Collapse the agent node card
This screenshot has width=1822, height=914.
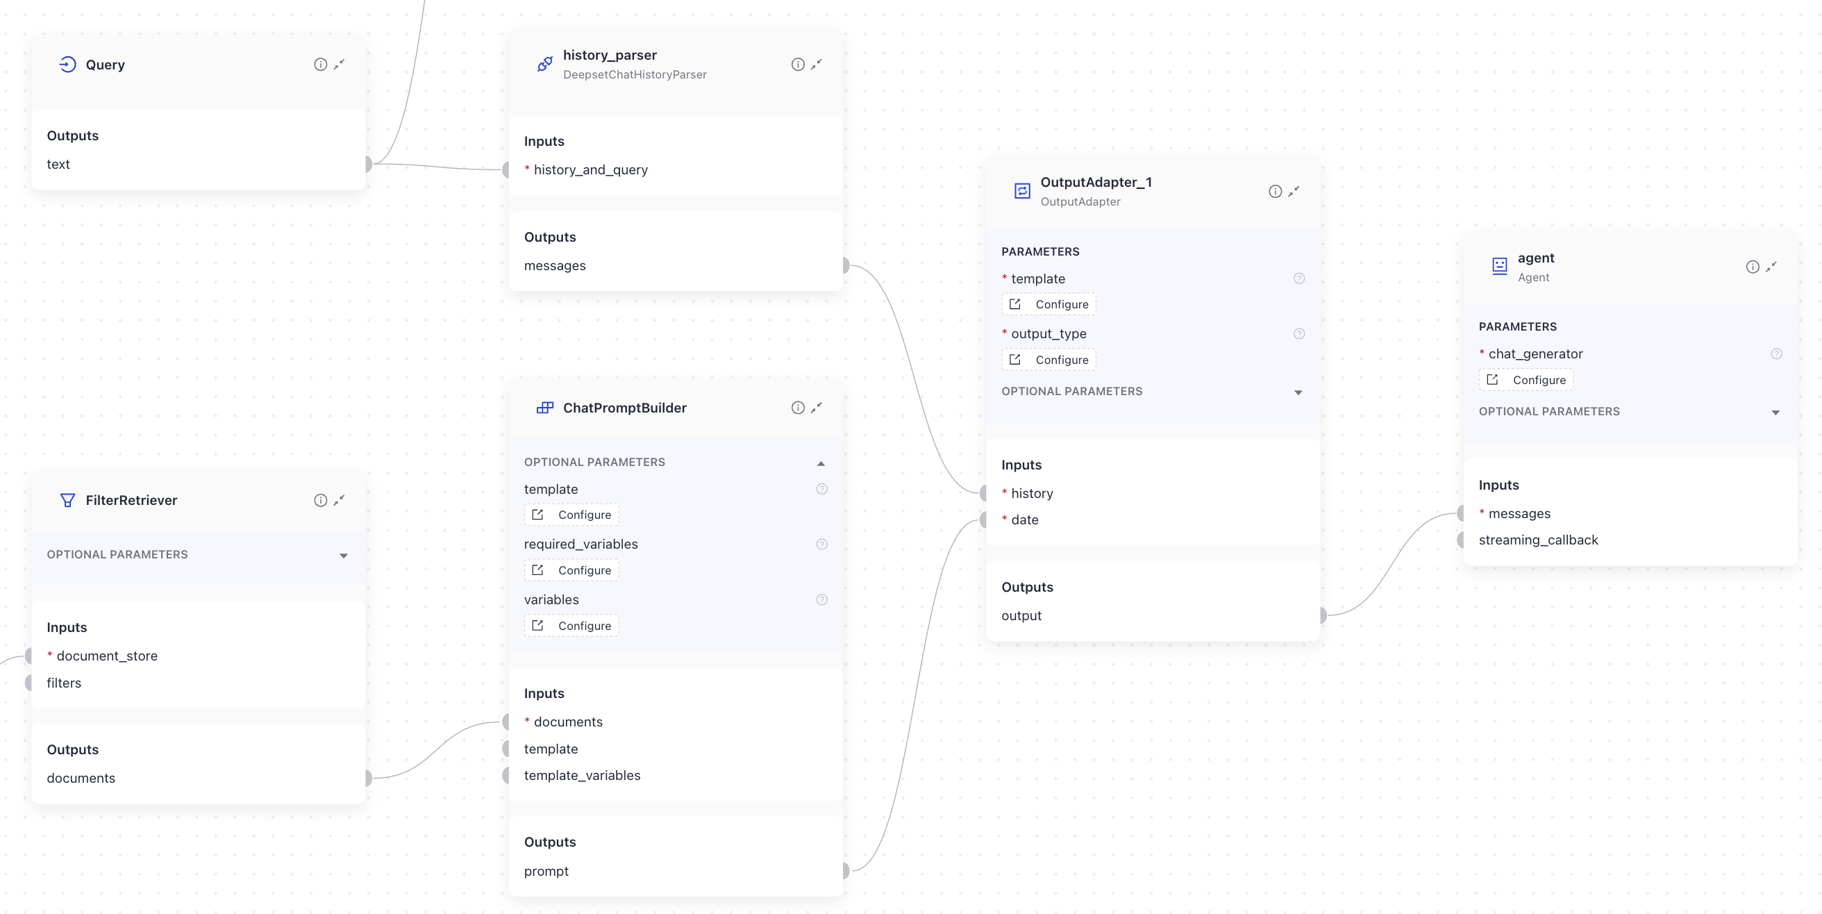point(1771,267)
